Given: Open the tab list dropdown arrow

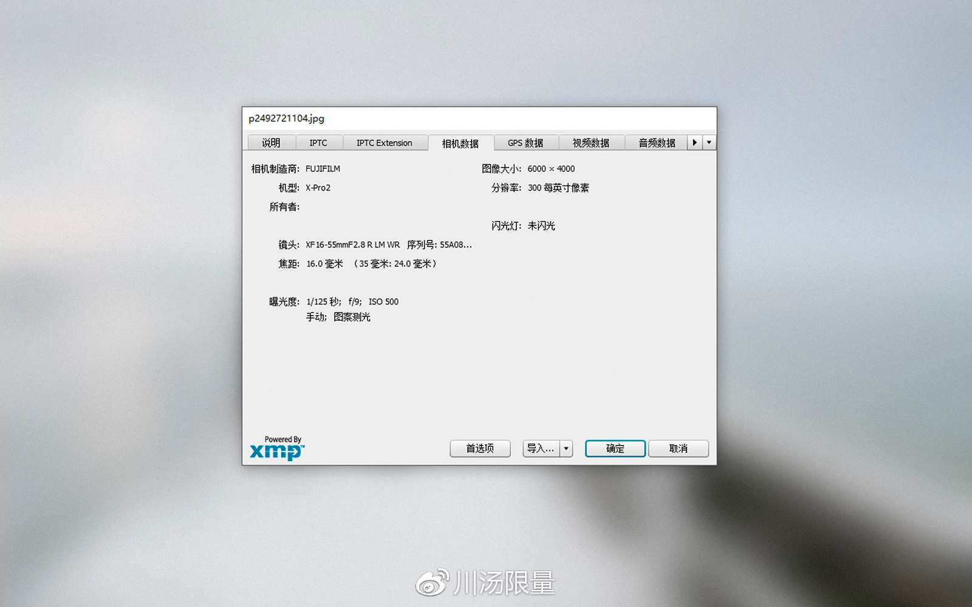Looking at the screenshot, I should tap(709, 143).
